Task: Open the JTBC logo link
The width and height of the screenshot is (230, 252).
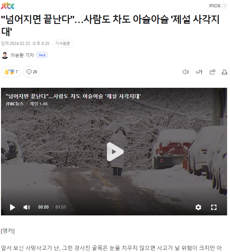Action: (x=8, y=6)
